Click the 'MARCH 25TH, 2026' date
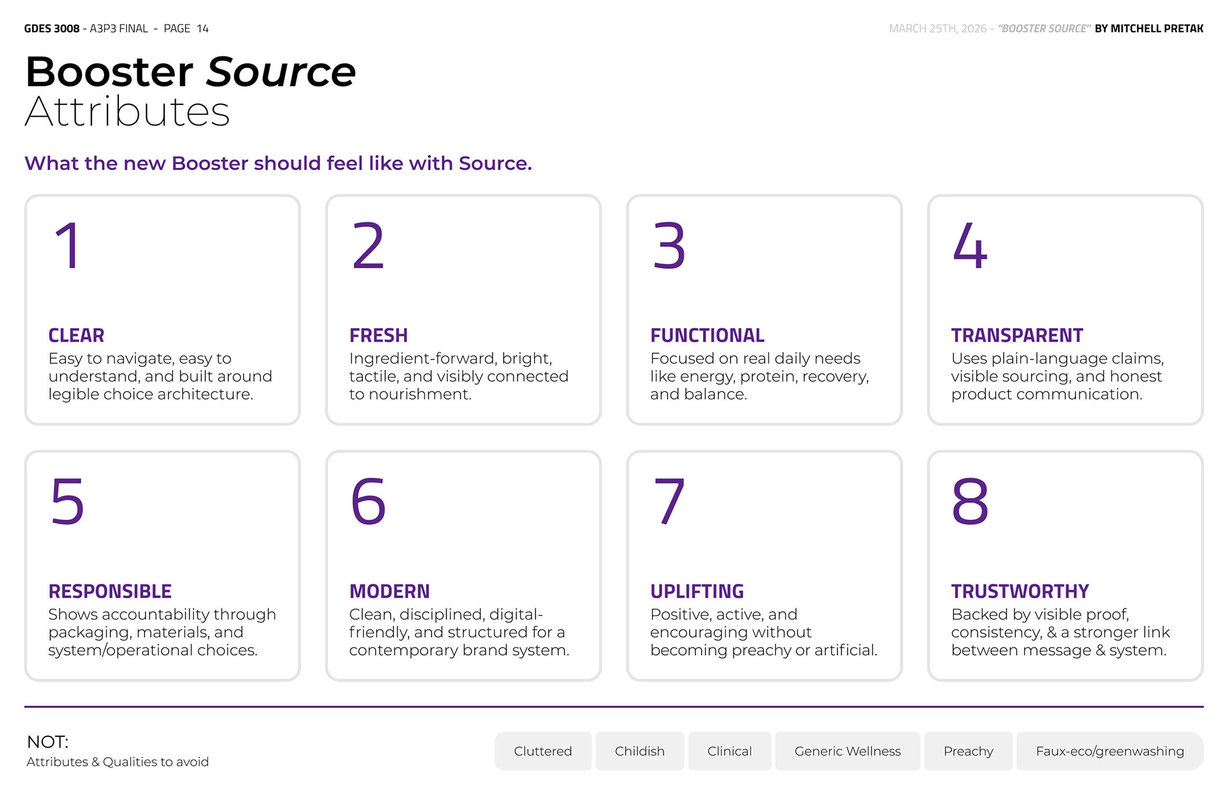The height and width of the screenshot is (794, 1228). [x=937, y=28]
